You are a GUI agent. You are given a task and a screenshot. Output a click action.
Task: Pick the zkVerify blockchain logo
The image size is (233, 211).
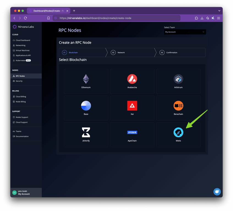[86, 132]
